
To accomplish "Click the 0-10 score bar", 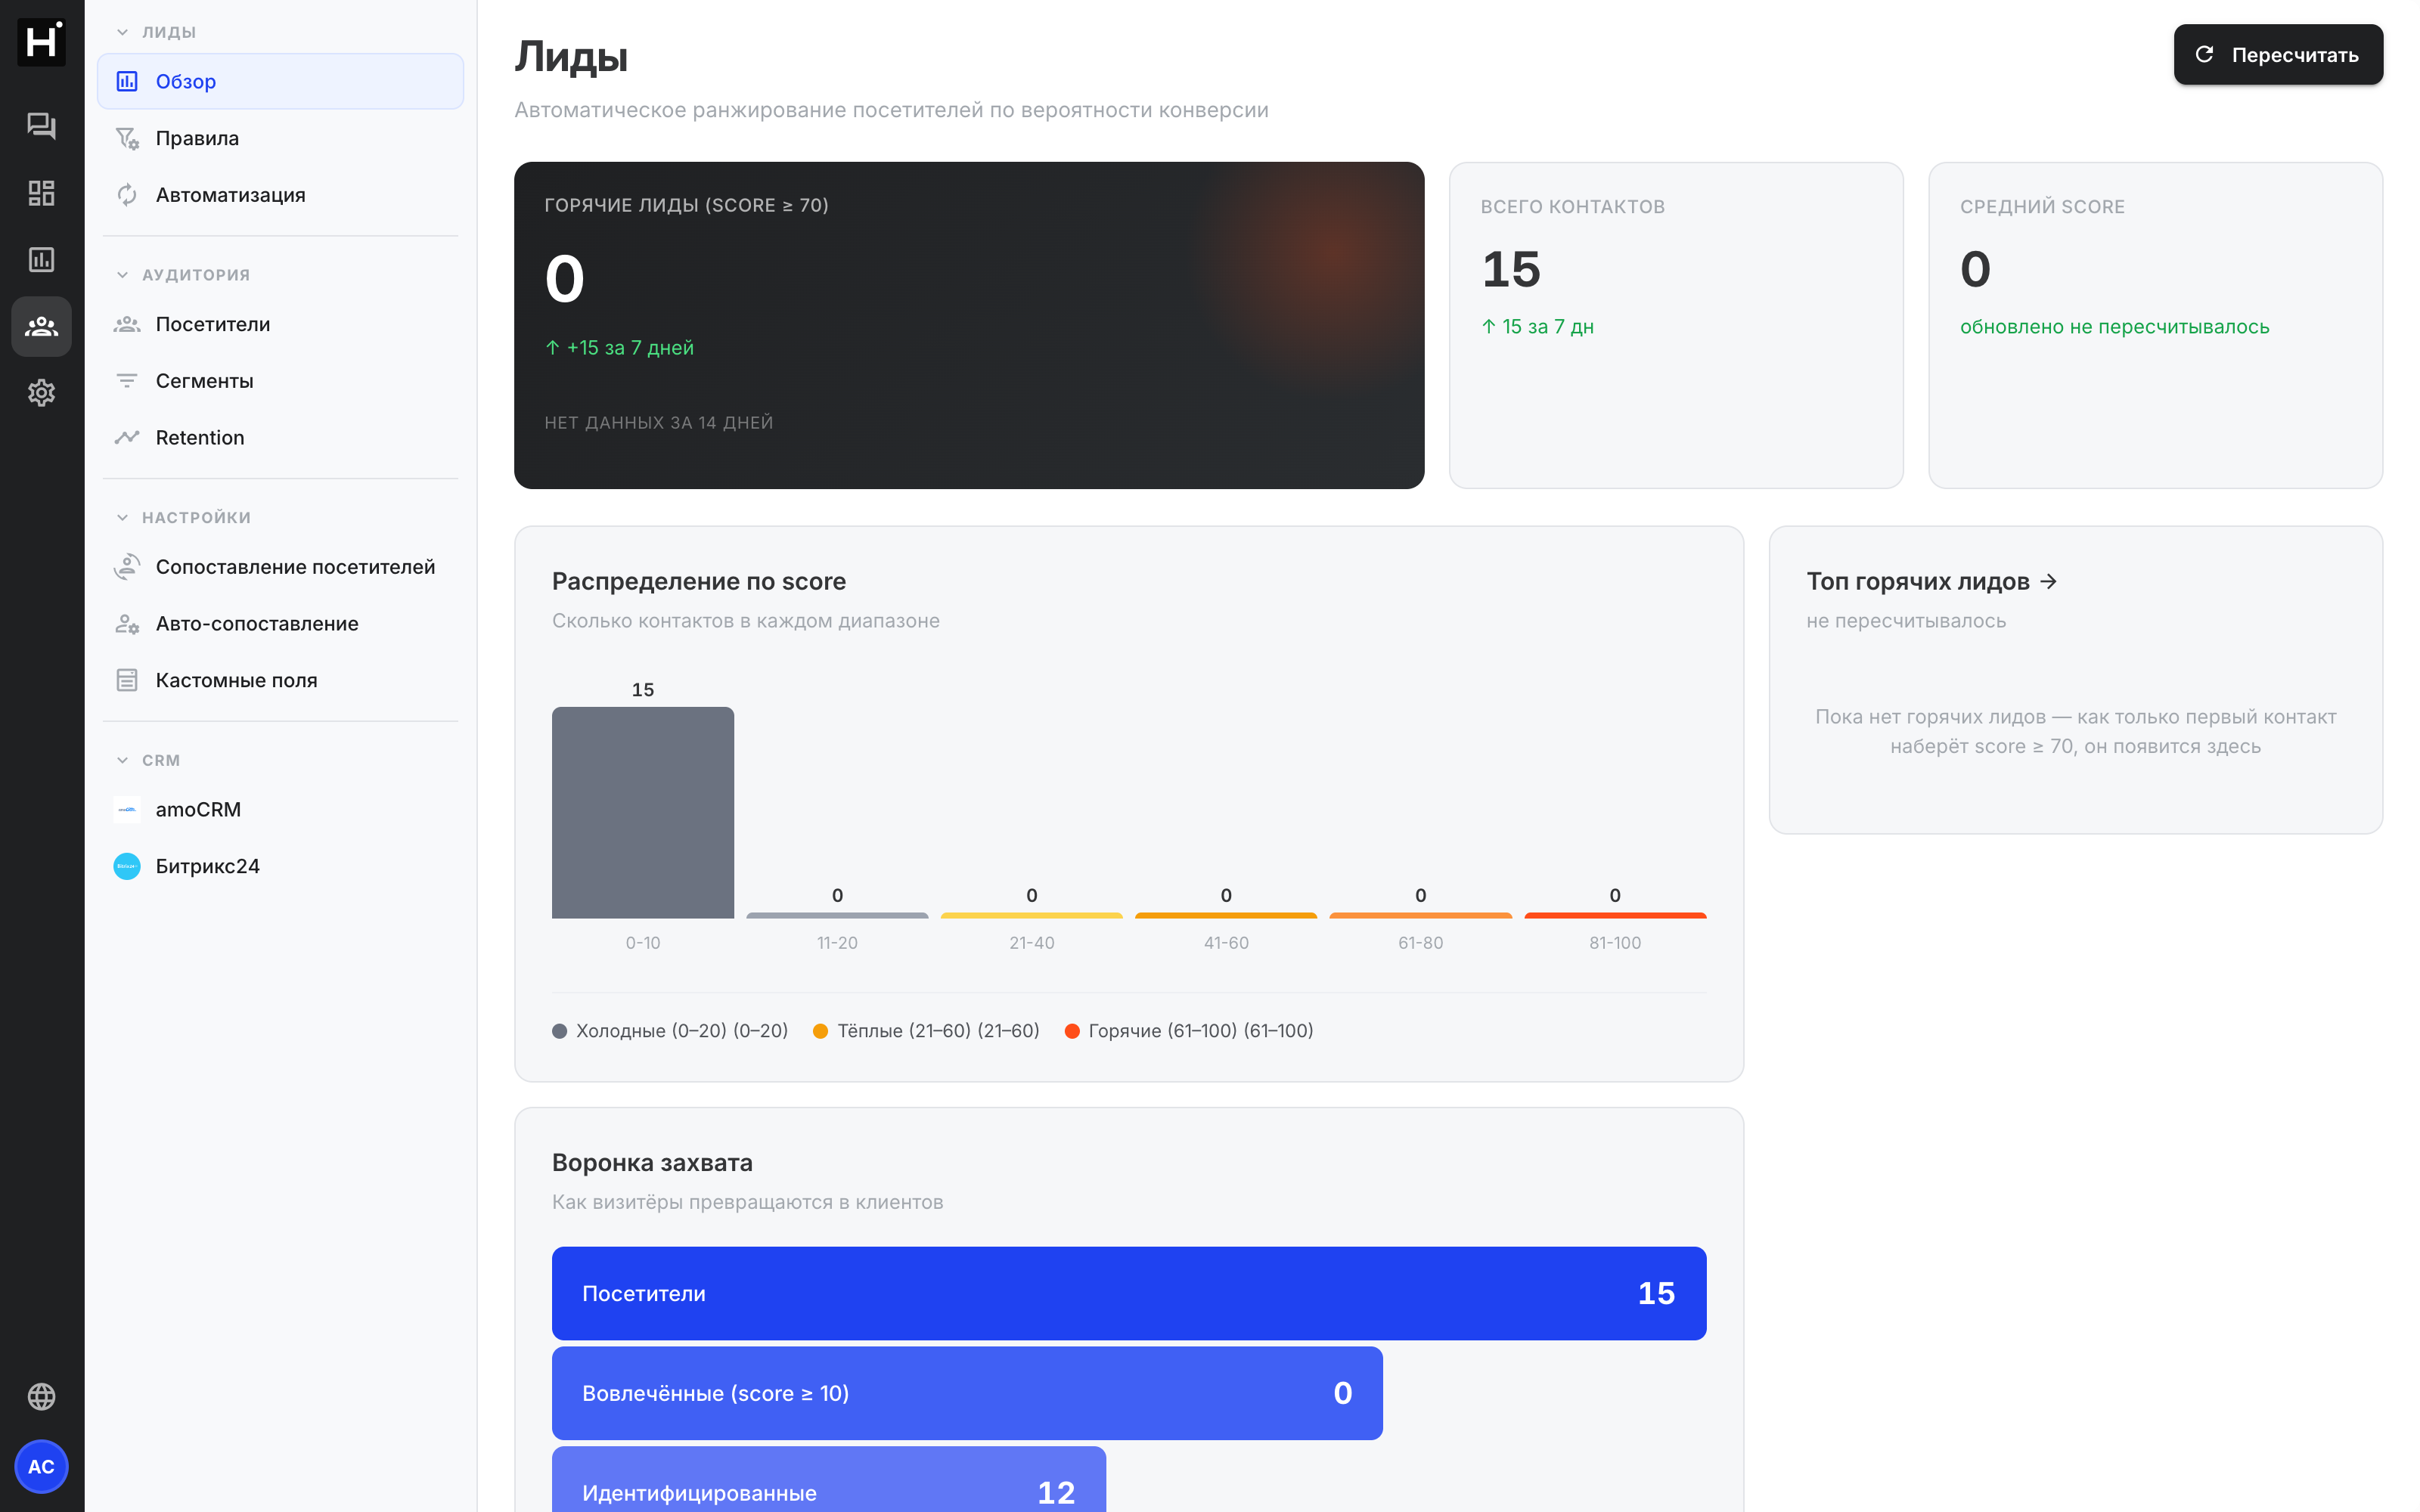I will coord(642,812).
